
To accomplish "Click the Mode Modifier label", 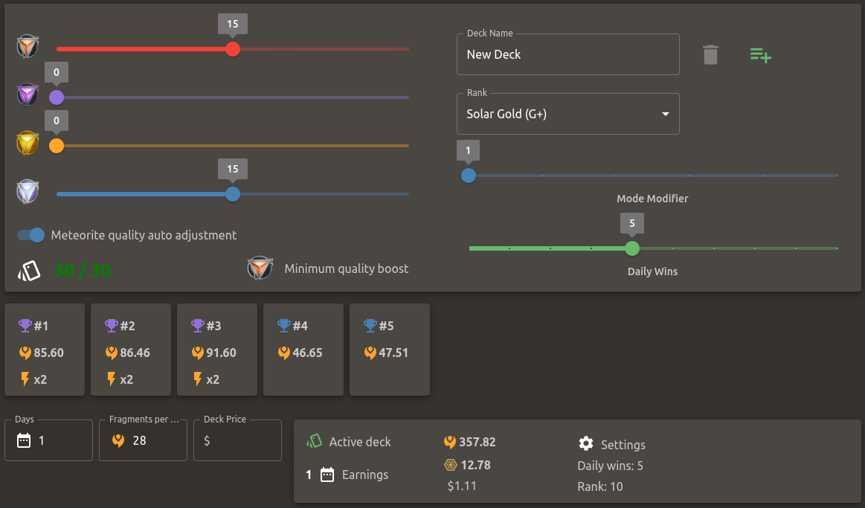I will point(652,199).
